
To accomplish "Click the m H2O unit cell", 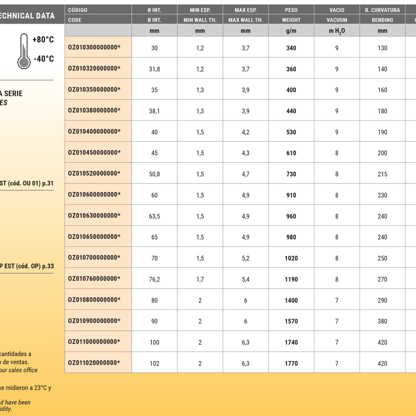I will [336, 31].
